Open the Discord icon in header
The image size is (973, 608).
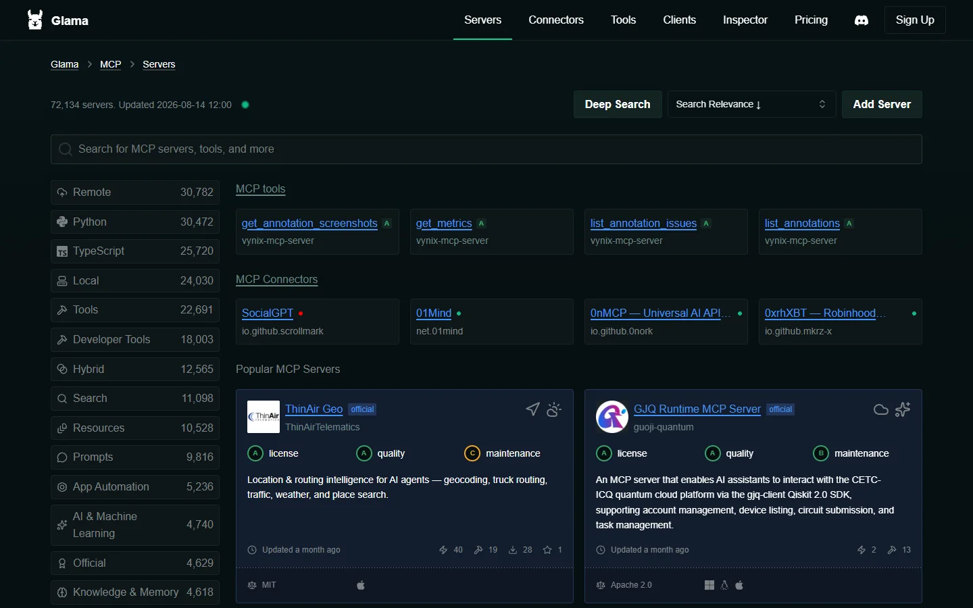click(x=862, y=20)
